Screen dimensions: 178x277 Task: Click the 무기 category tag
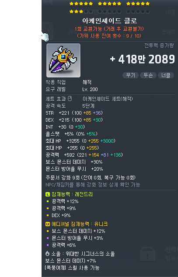point(130,75)
